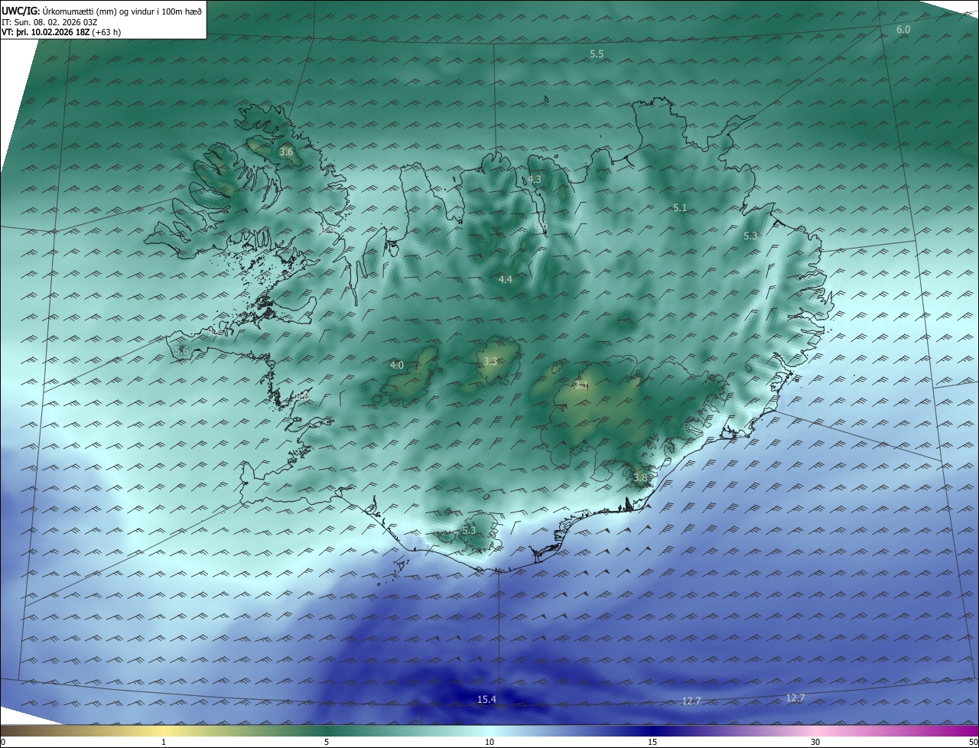Click the 3.8 value label

[x=640, y=477]
